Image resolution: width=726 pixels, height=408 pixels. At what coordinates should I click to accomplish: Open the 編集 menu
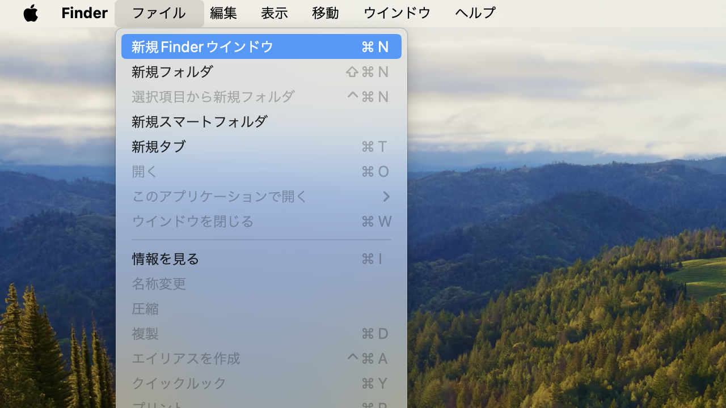pyautogui.click(x=223, y=12)
